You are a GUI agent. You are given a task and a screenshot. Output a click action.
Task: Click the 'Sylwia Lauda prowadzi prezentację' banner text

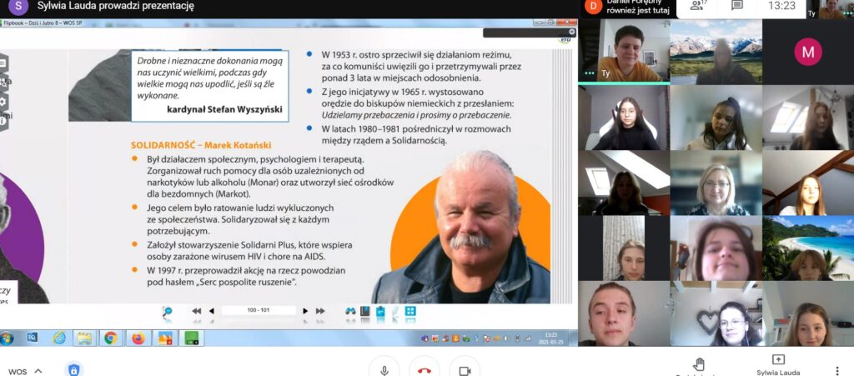point(115,6)
